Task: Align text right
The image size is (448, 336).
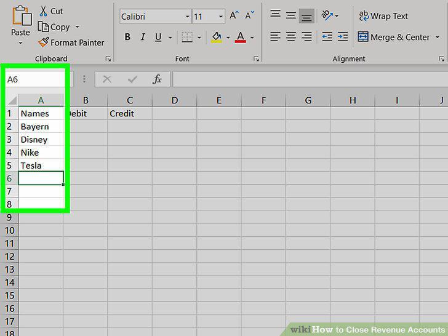Action: pyautogui.click(x=306, y=37)
